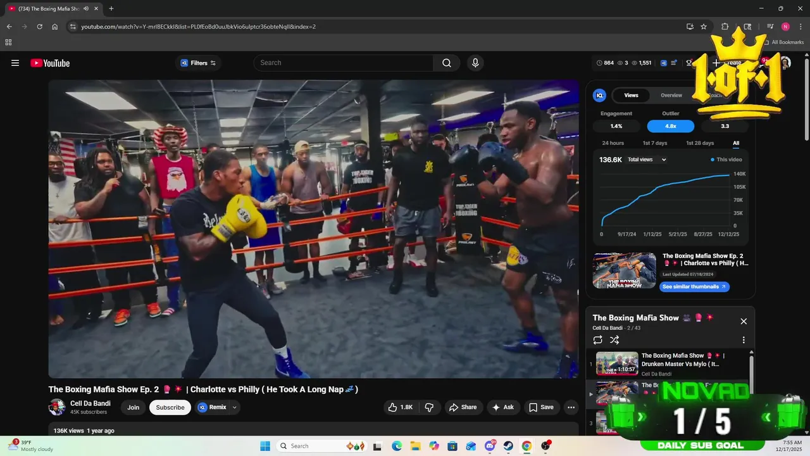Toggle loop playlist

[x=598, y=340]
